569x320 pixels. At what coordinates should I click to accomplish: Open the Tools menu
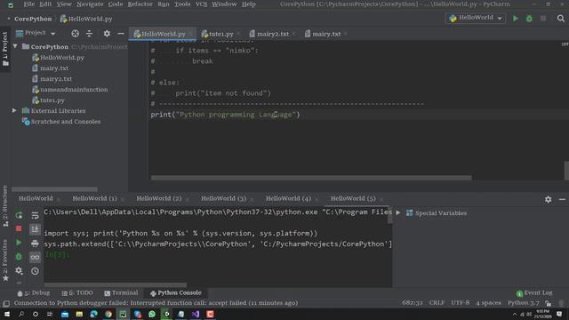tap(182, 4)
